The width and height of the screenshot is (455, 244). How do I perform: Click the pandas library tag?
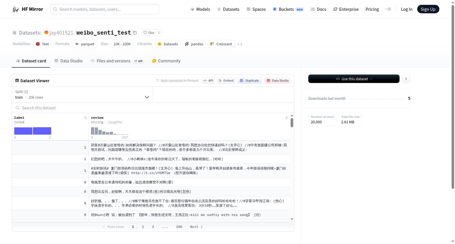194,44
